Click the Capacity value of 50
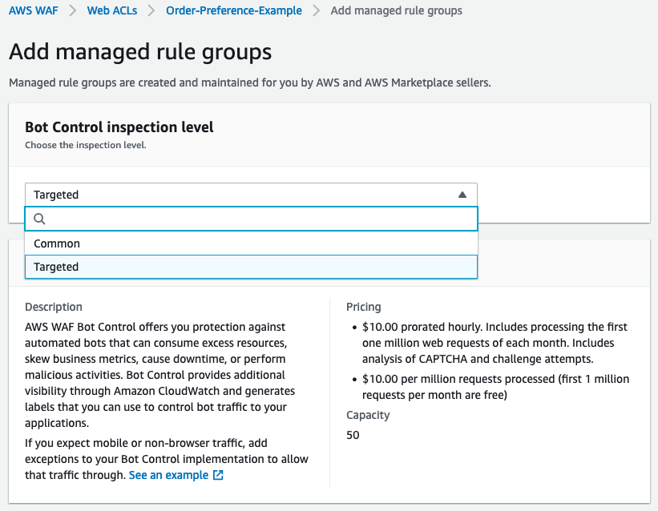658x511 pixels. click(x=353, y=435)
